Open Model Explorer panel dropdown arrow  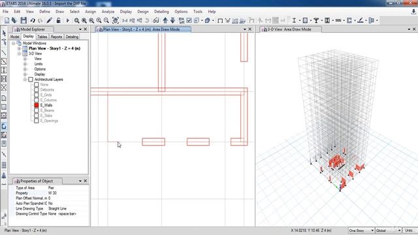[x=80, y=29]
